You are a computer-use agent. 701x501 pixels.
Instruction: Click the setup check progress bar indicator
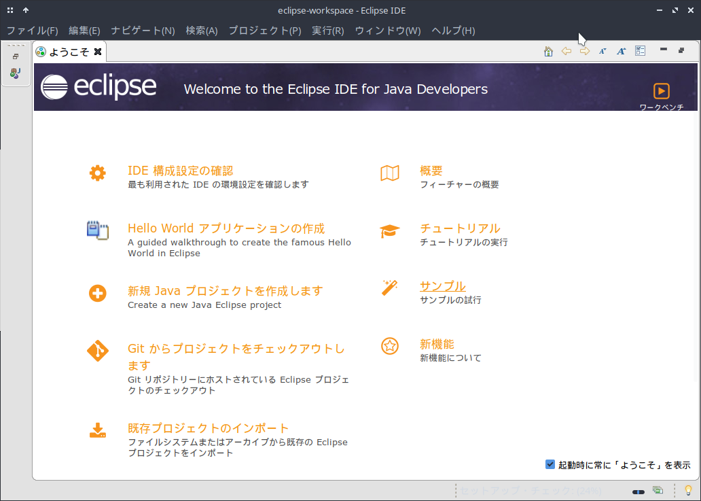tap(639, 492)
